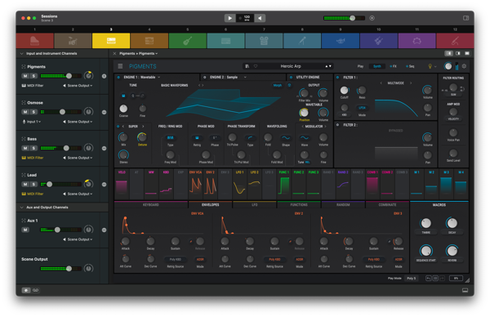This screenshot has width=490, height=317.
Task: Solo the Bass channel
Action: 33,148
